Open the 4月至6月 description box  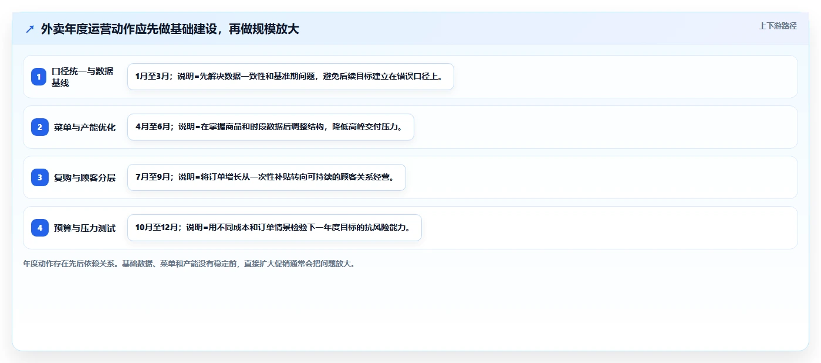coord(271,127)
